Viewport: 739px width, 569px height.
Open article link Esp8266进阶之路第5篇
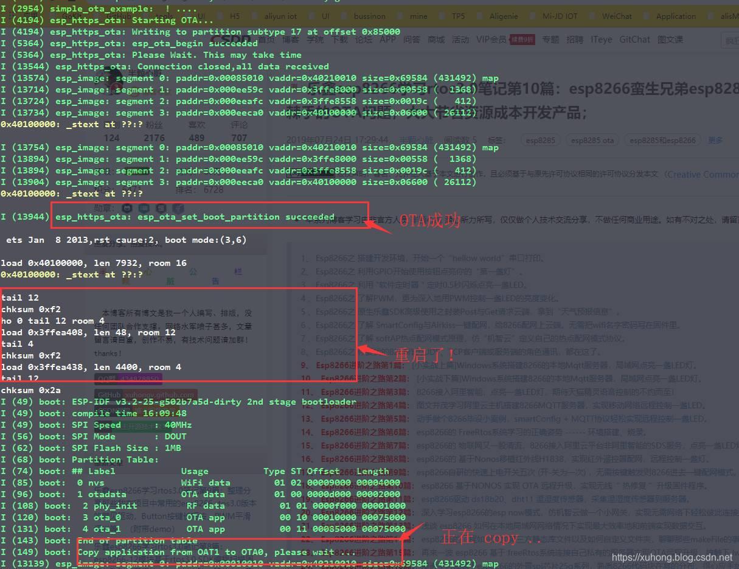coord(366,419)
